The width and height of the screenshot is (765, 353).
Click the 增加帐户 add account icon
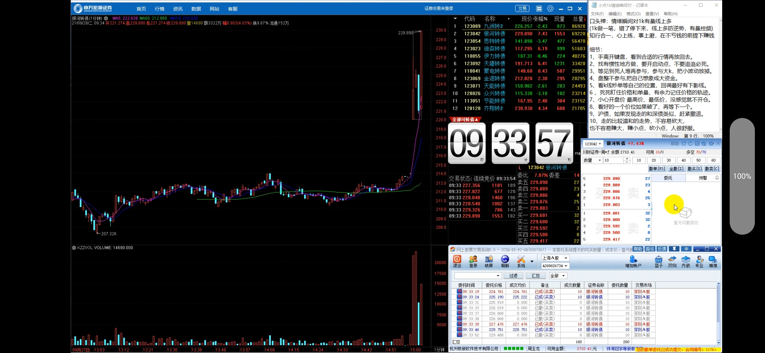(x=633, y=261)
